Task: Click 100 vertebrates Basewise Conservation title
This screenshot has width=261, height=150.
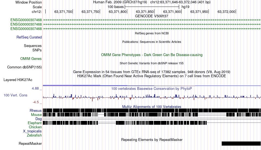Action: coord(152,88)
